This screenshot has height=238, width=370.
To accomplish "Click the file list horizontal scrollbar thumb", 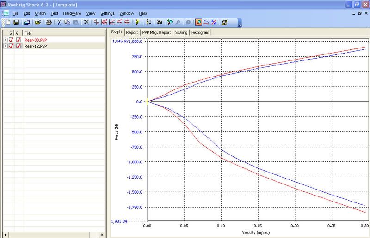I will [x=49, y=235].
